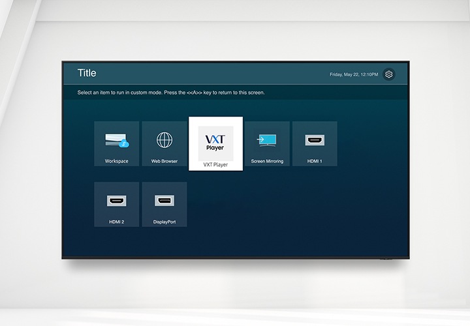Select the HDMI 2 port icon
The image size is (470, 326).
click(116, 201)
